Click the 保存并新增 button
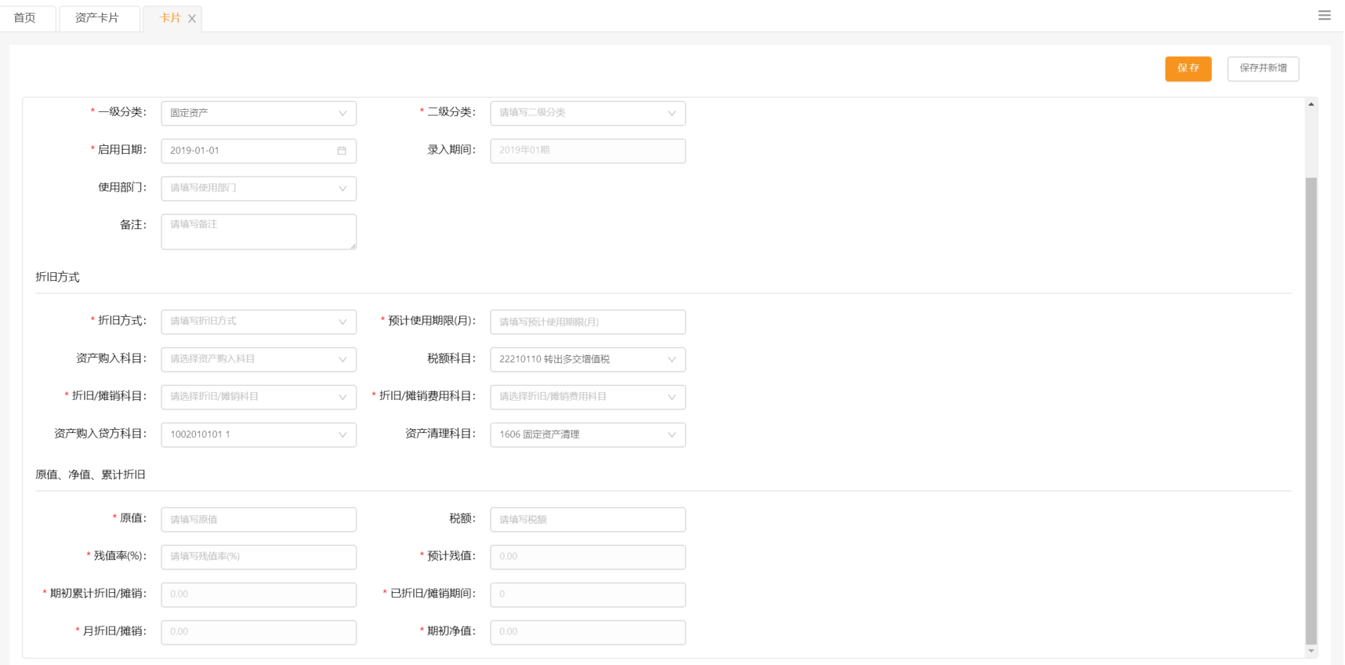Screen dimensions: 1345x665 point(1263,69)
